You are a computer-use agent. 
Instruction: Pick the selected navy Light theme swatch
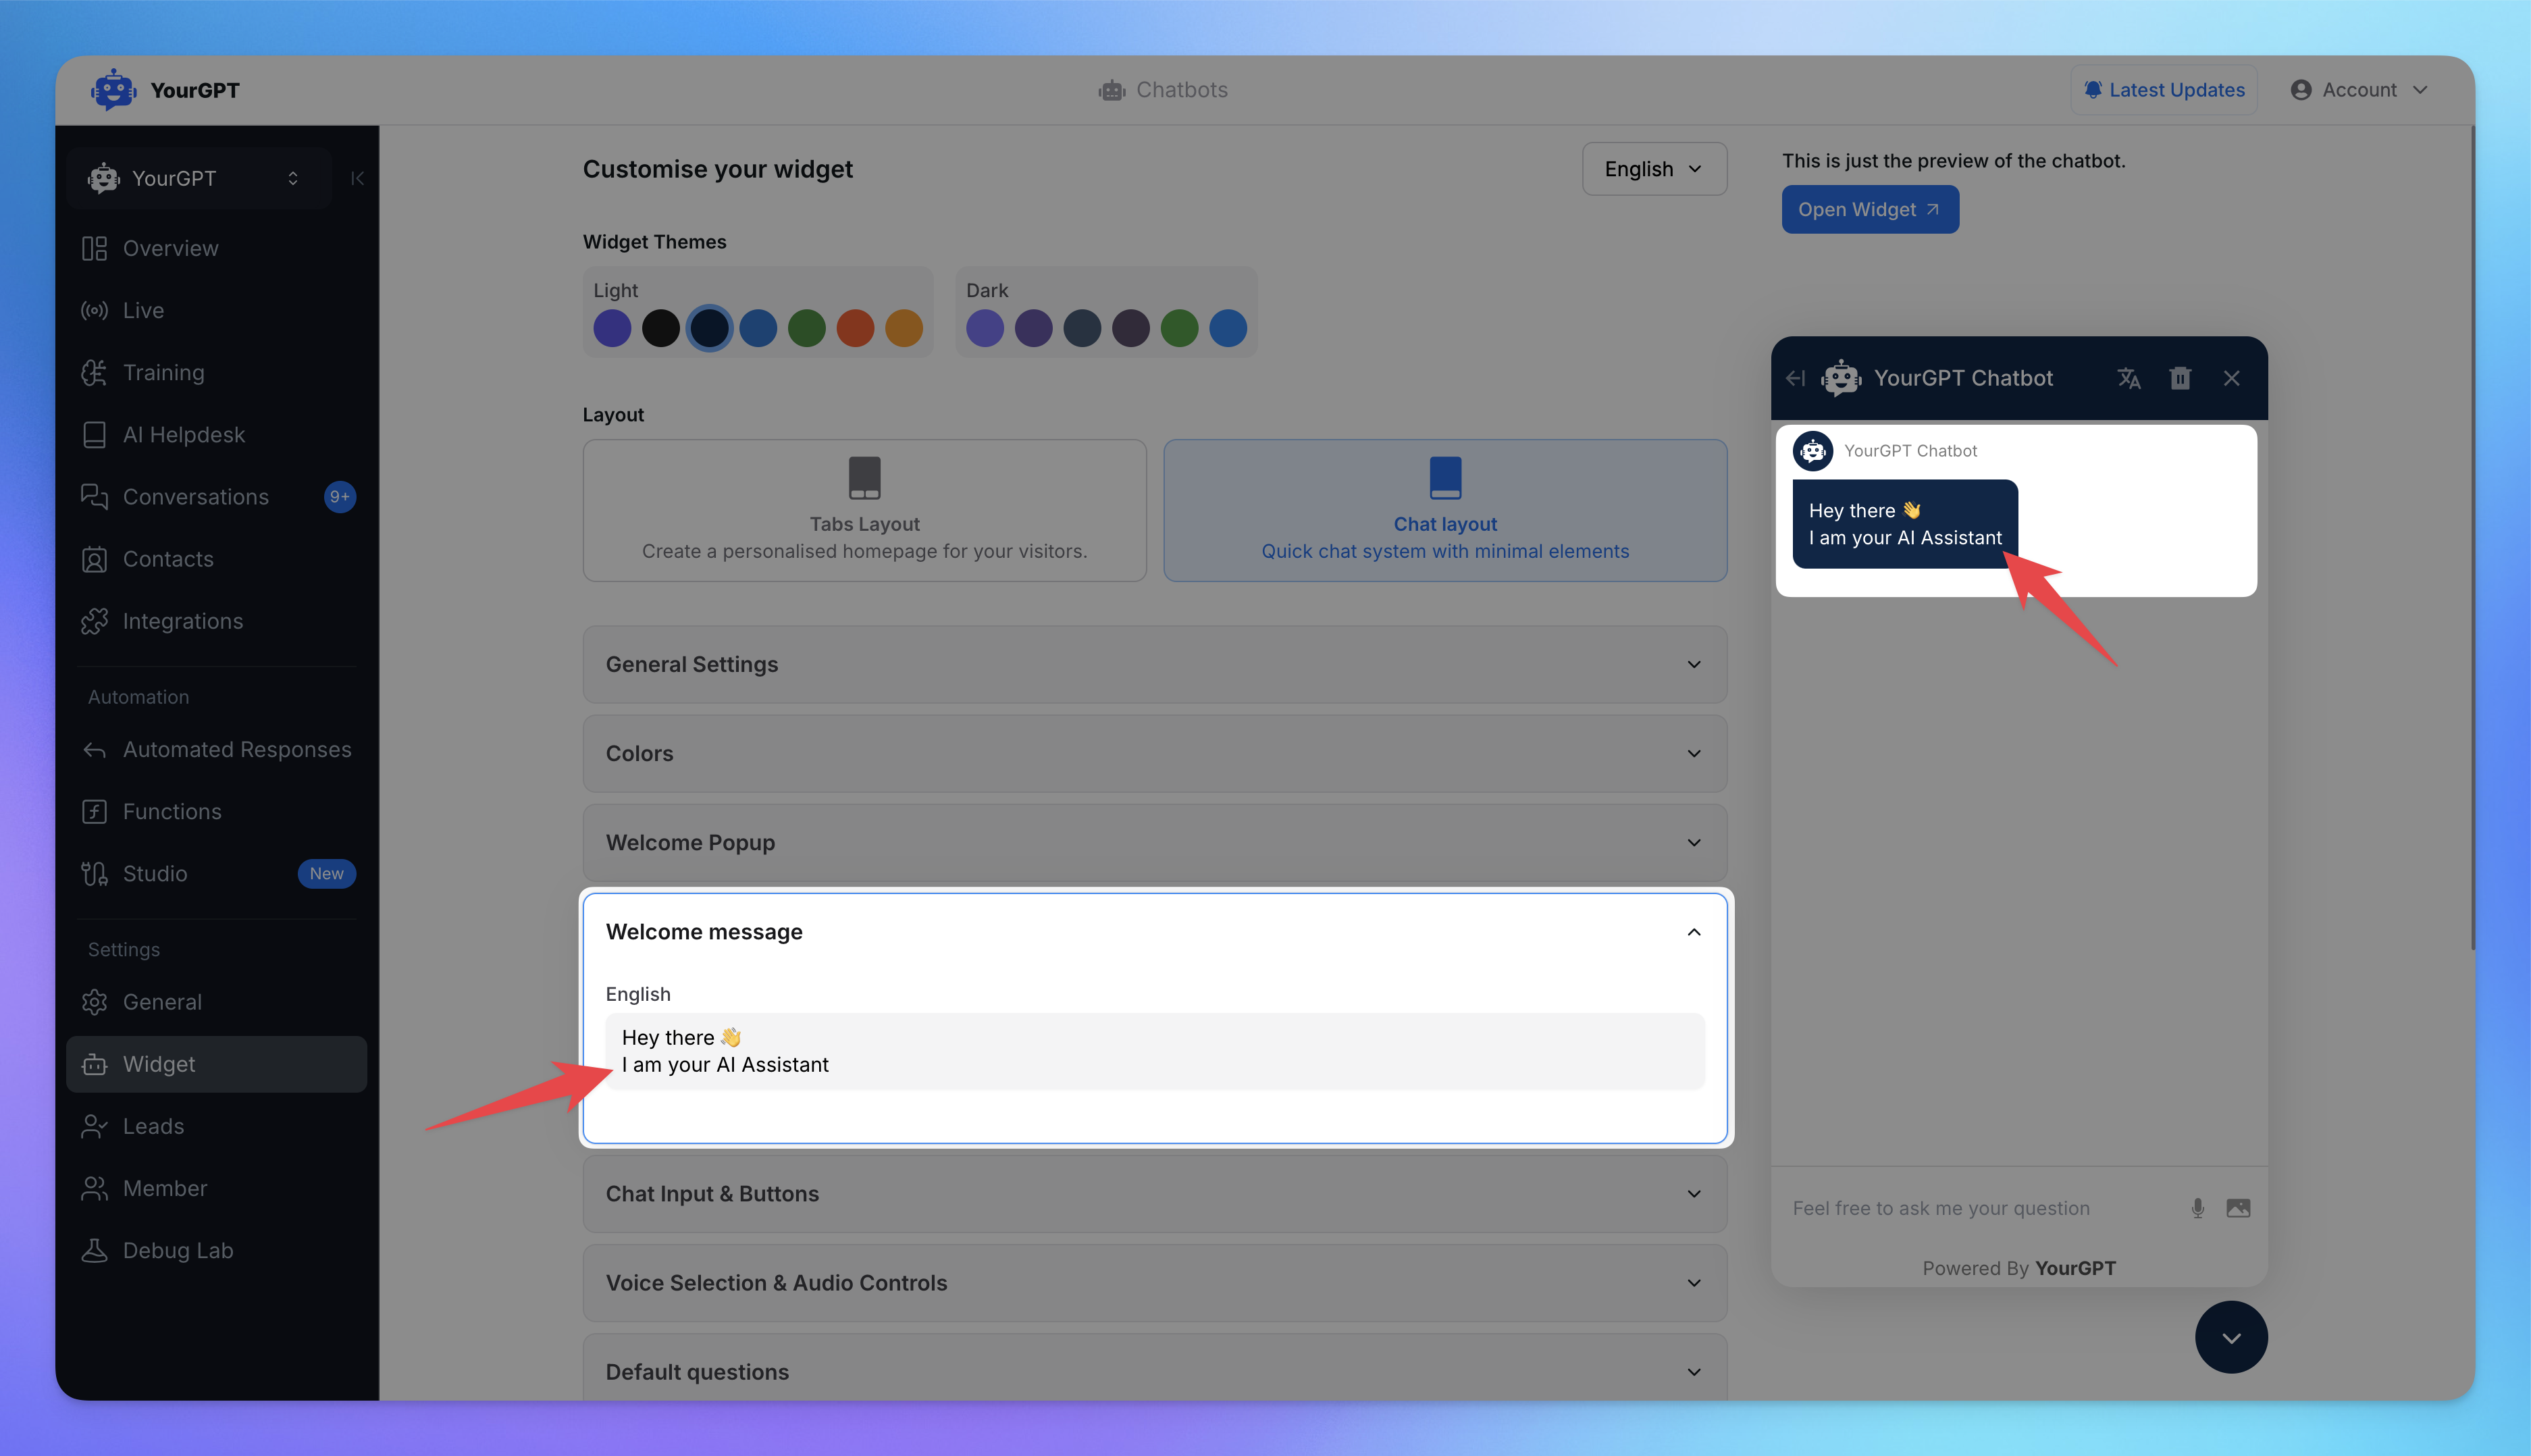709,328
